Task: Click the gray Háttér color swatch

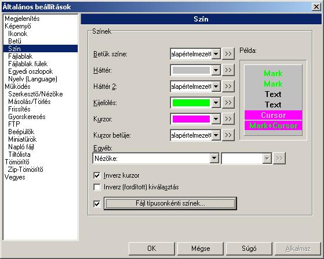Action: point(191,70)
